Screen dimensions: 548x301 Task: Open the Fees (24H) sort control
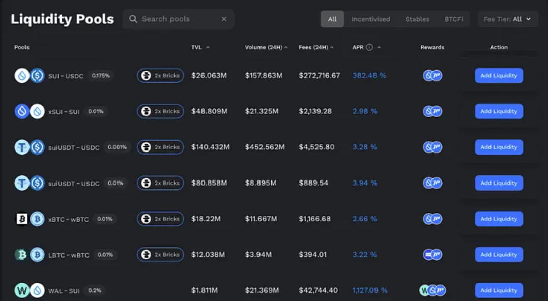click(331, 47)
